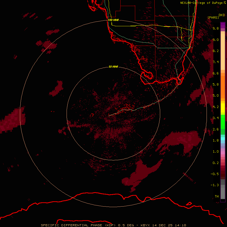Click the 100 NMI range ring label
The width and height of the screenshot is (227, 227).
(x=113, y=20)
